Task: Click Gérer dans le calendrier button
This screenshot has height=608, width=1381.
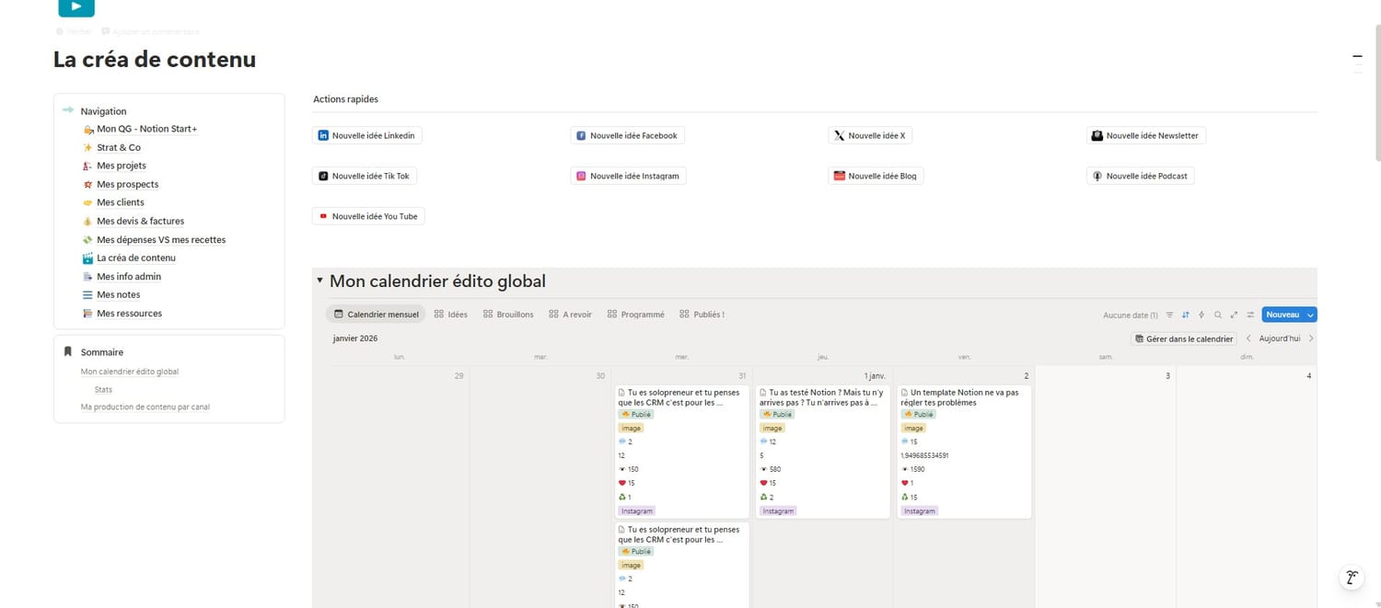Action: [1183, 338]
